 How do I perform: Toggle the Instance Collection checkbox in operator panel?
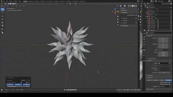21,82
